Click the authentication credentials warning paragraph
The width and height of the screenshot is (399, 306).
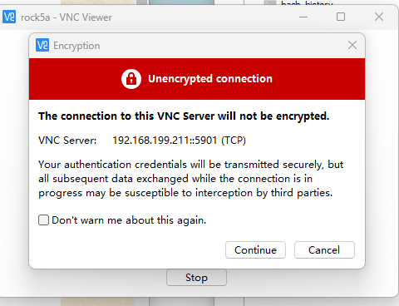(191, 179)
